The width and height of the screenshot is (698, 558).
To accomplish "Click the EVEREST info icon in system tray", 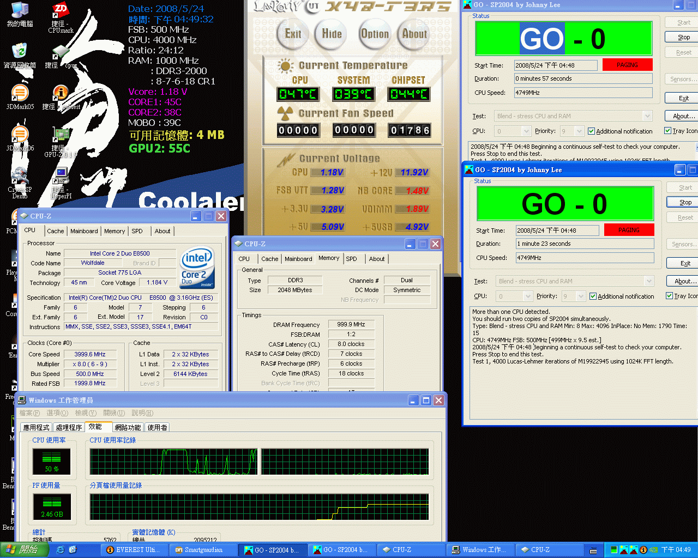I will [x=643, y=550].
